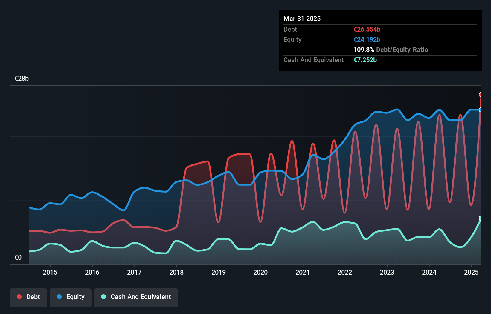
Task: Click the red Debt legend dot
Action: pyautogui.click(x=19, y=297)
